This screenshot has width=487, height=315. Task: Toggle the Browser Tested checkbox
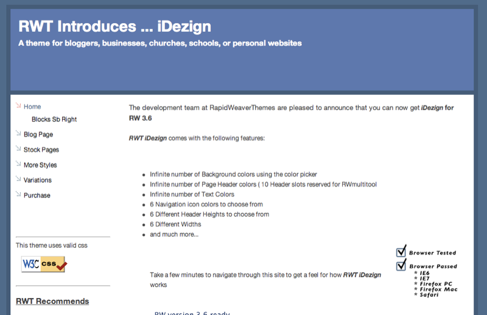(401, 251)
